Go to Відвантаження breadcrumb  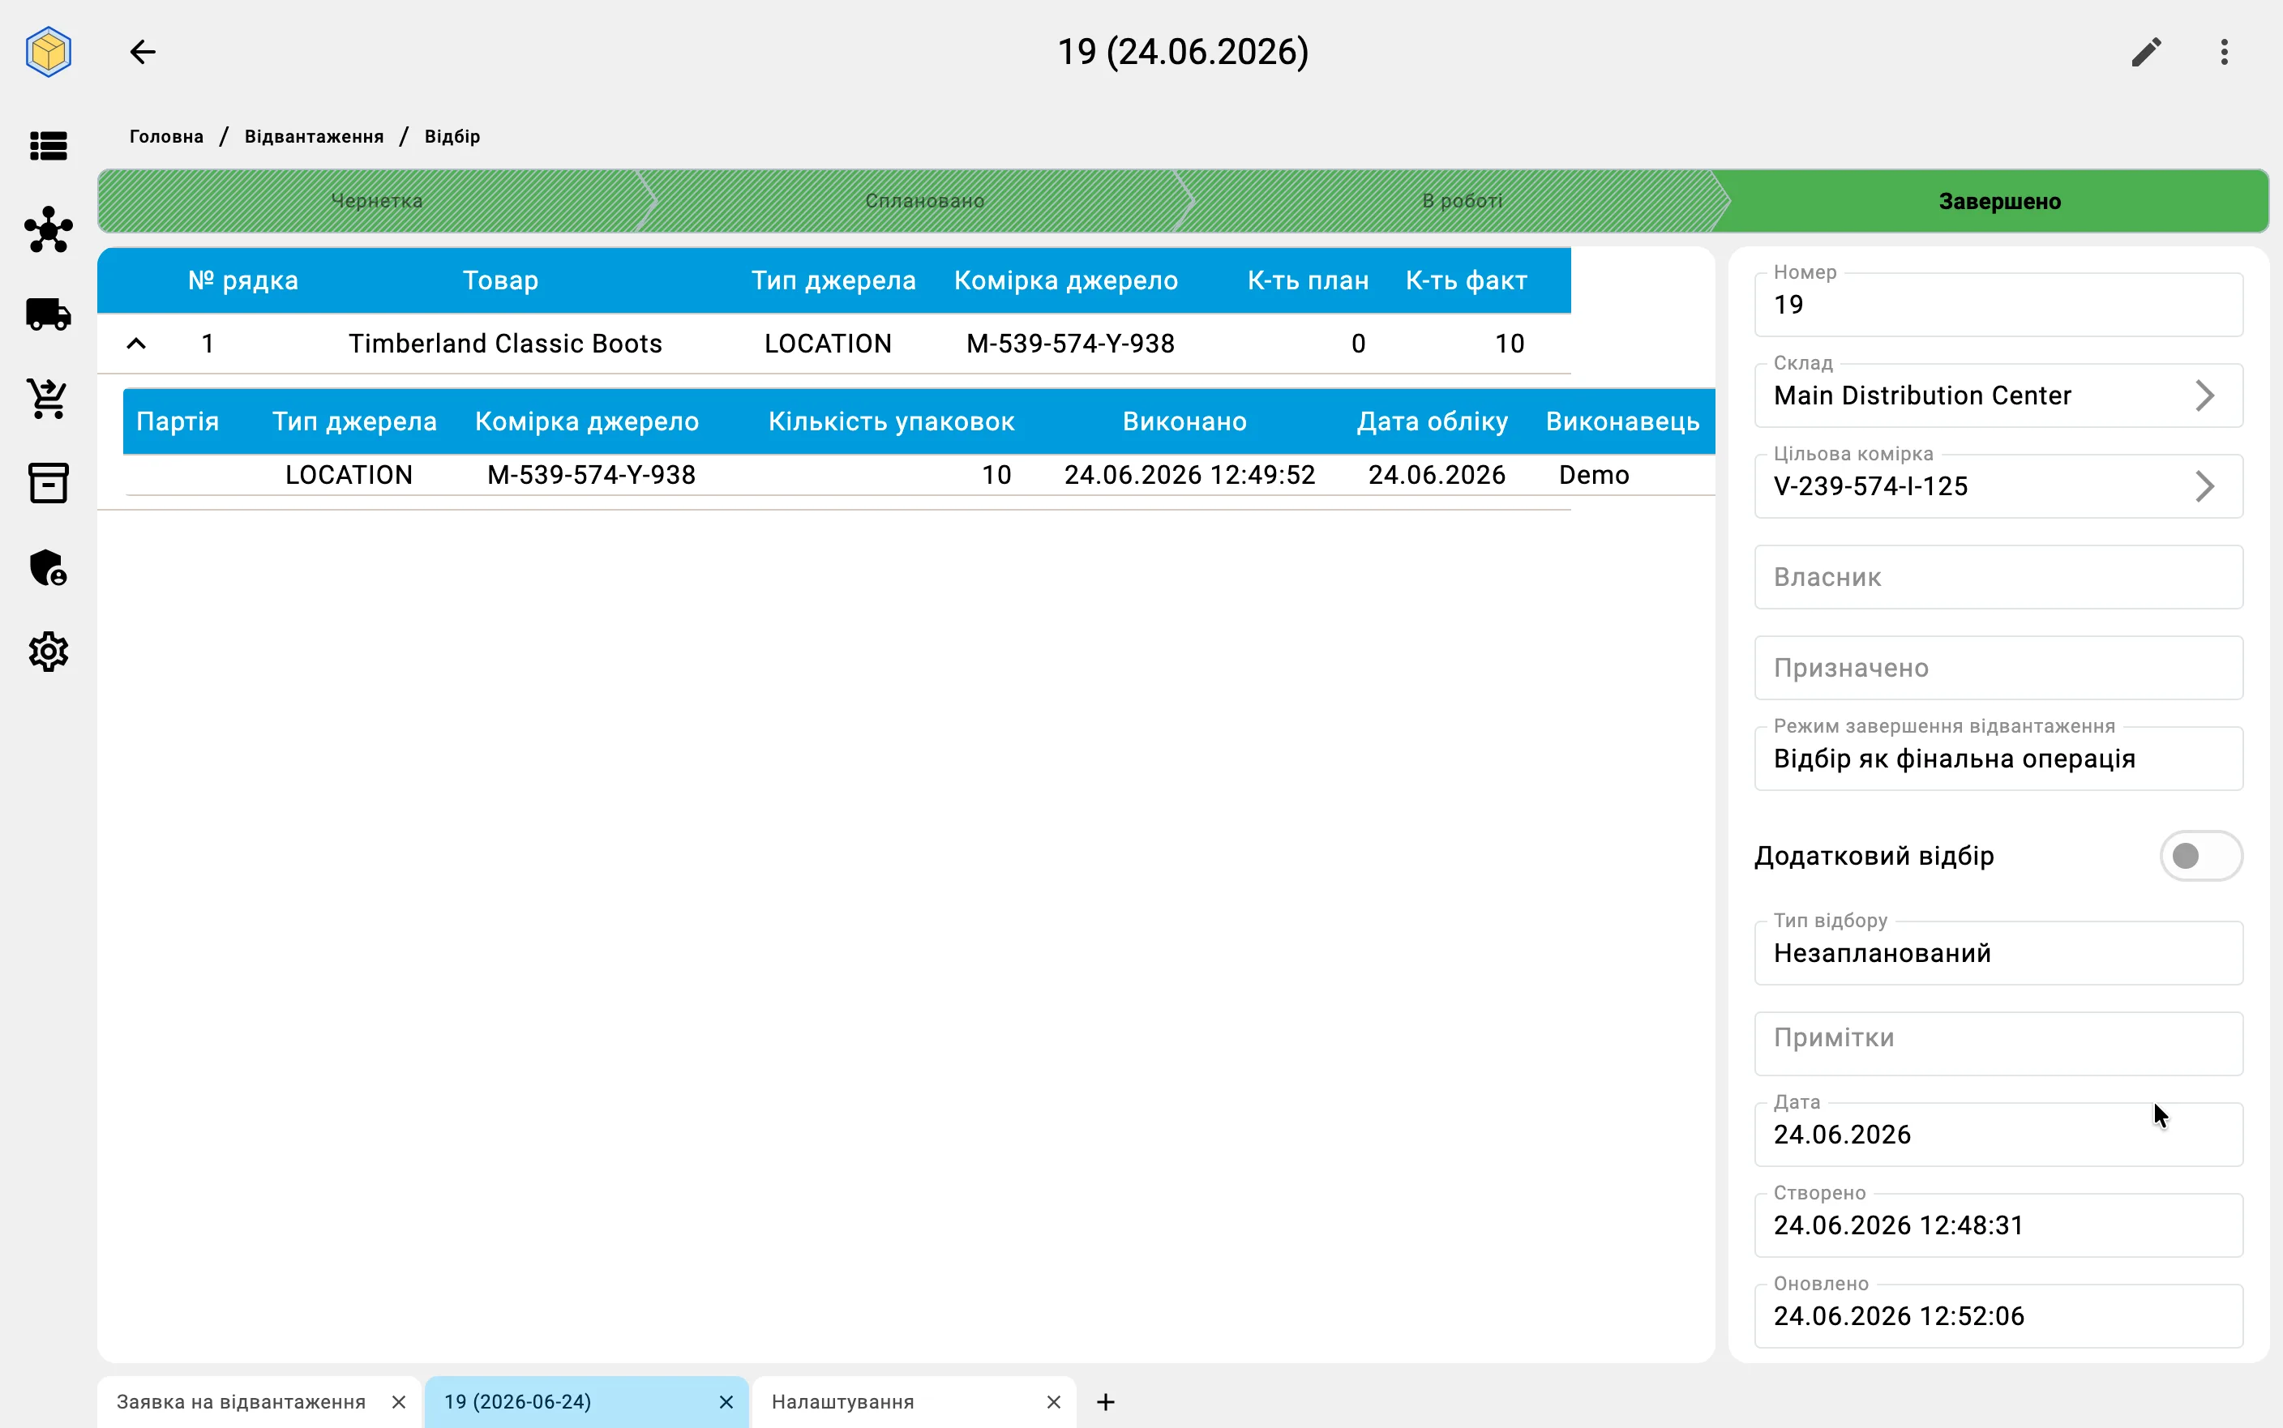[x=314, y=136]
